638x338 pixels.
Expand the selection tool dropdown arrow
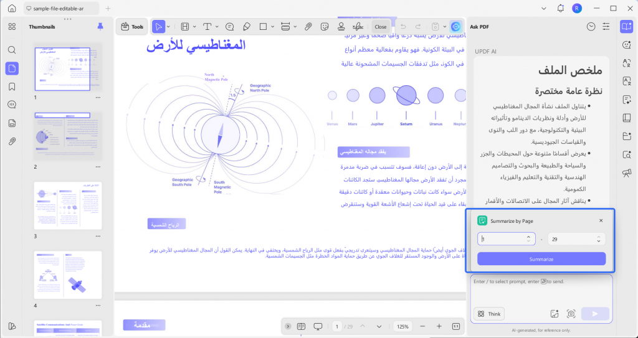pyautogui.click(x=168, y=27)
